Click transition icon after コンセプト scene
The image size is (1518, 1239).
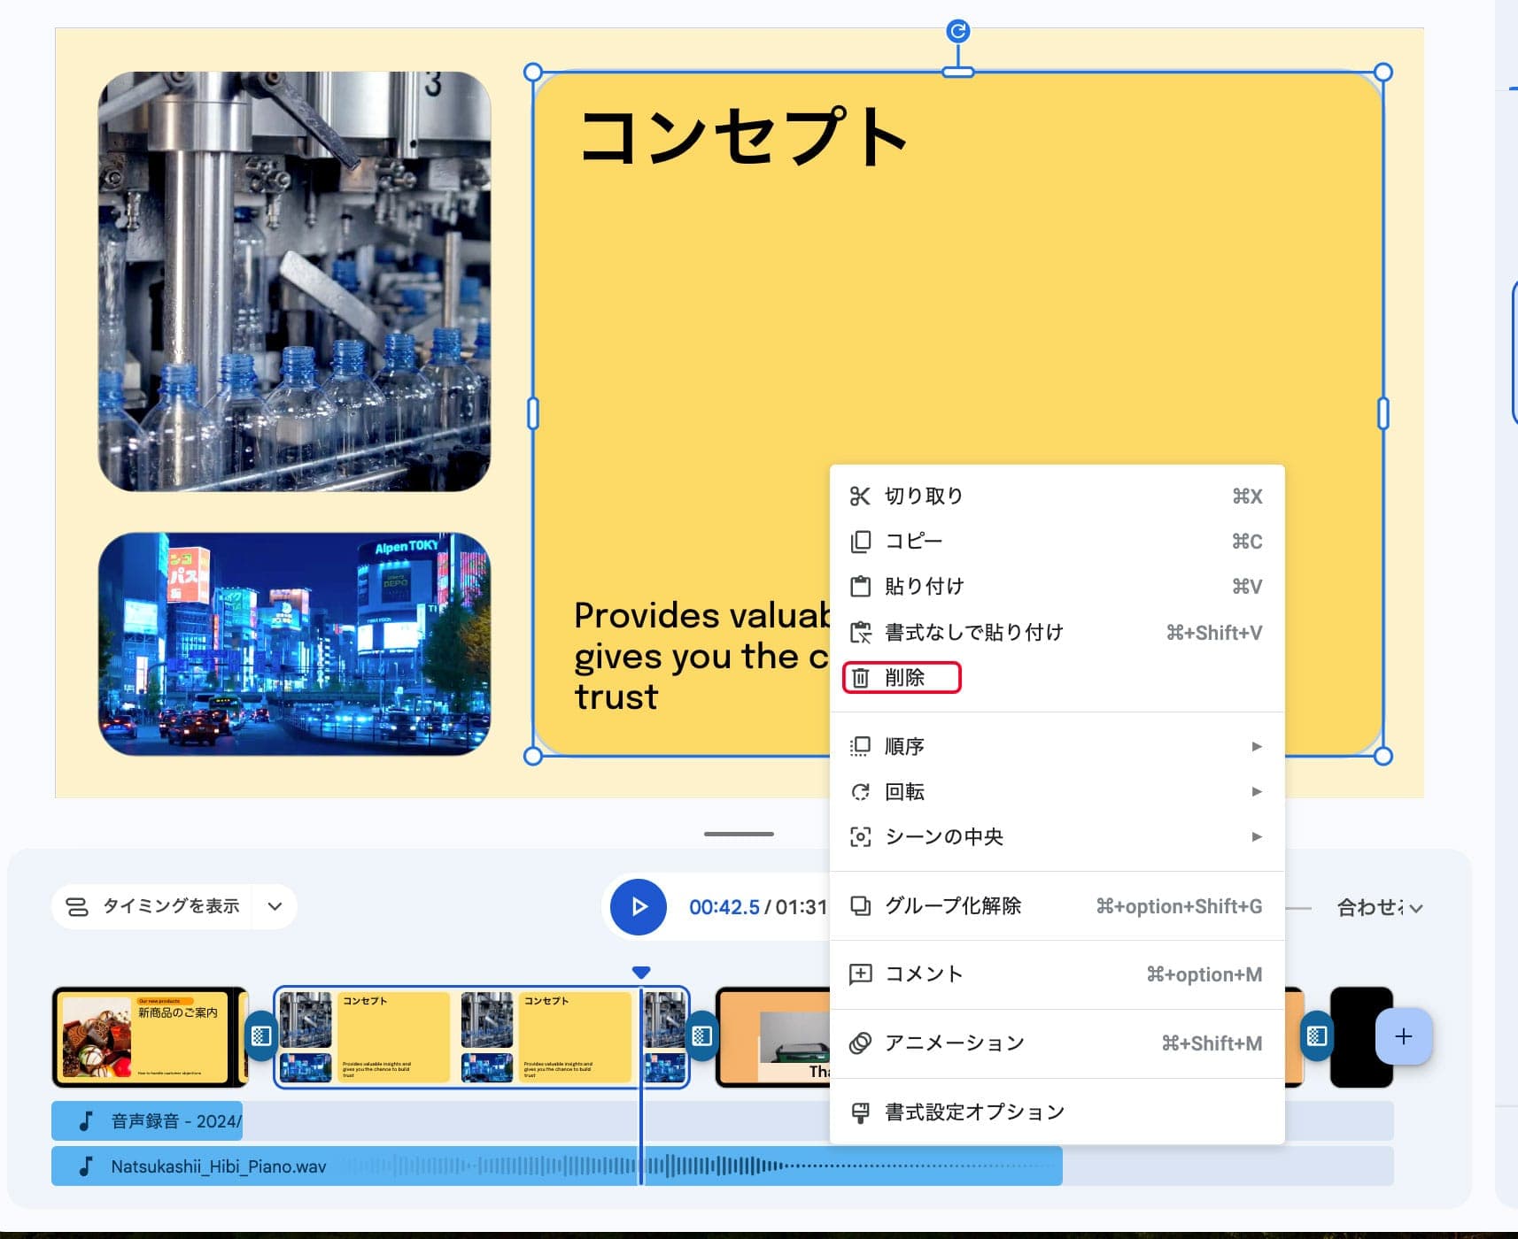pyautogui.click(x=701, y=1036)
